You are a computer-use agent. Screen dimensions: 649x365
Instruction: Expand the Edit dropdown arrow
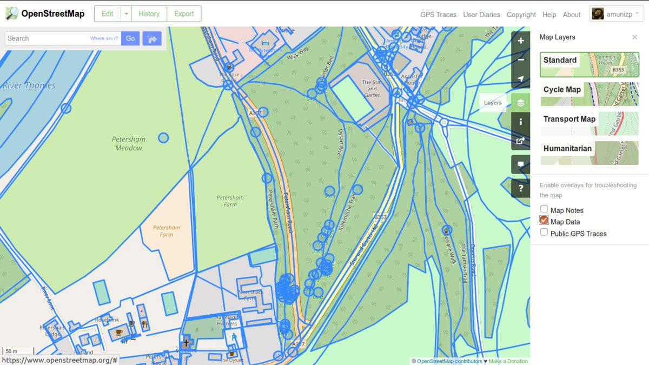coord(126,14)
